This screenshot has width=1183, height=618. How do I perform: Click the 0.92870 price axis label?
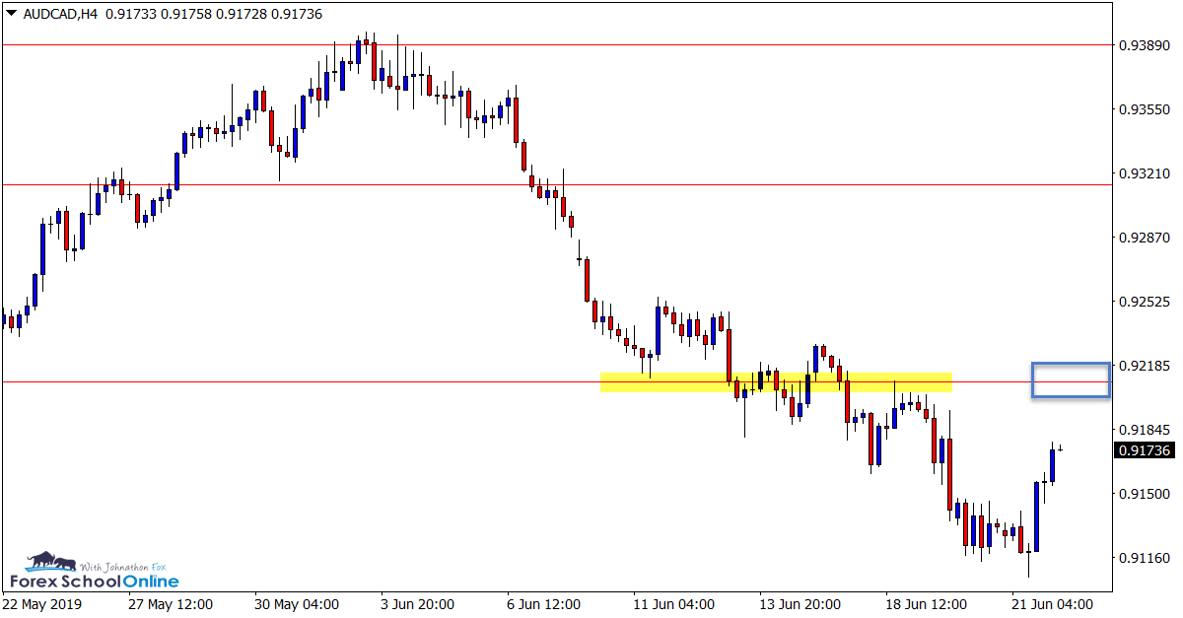(x=1147, y=238)
